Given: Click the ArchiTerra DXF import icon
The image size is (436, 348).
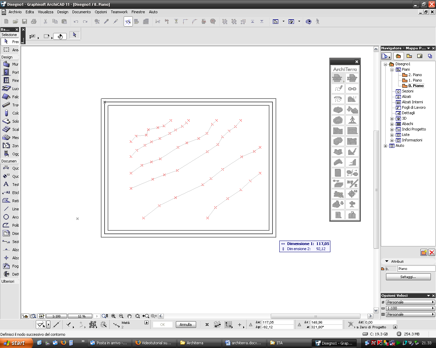Looking at the screenshot, I should [x=352, y=78].
